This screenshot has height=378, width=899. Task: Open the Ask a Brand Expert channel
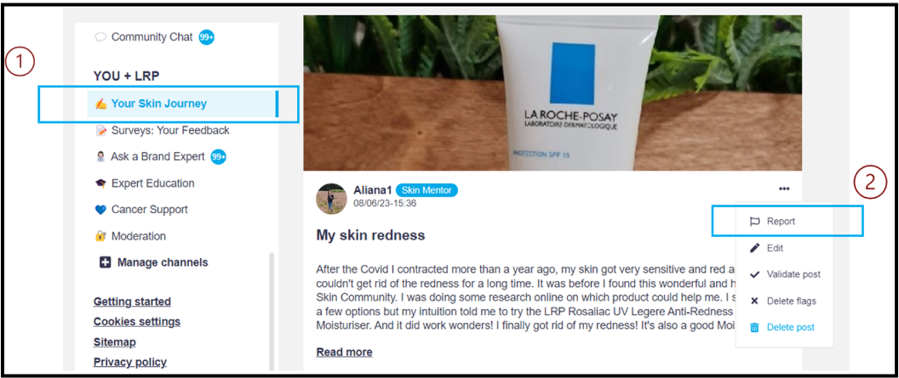(157, 156)
